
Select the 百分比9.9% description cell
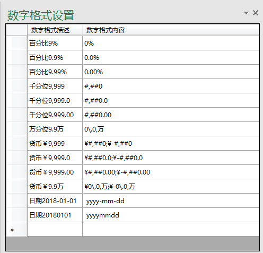pyautogui.click(x=55, y=58)
